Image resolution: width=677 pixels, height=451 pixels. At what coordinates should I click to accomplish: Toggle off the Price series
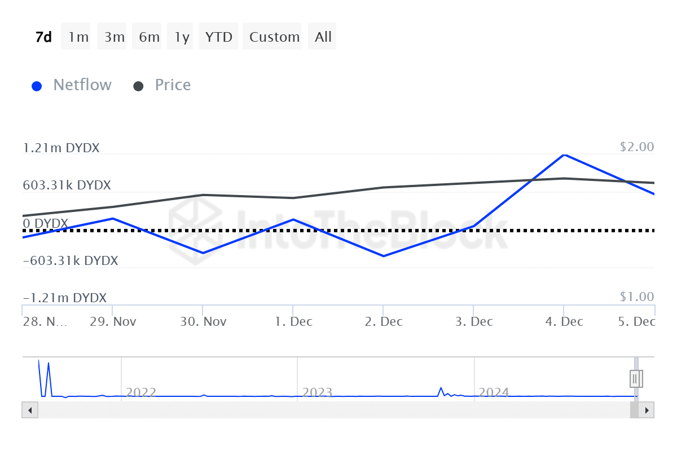point(173,85)
